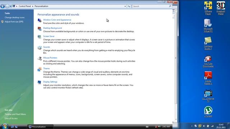Open Display Settings link
Screen dimensions: 230x129
tap(50, 82)
